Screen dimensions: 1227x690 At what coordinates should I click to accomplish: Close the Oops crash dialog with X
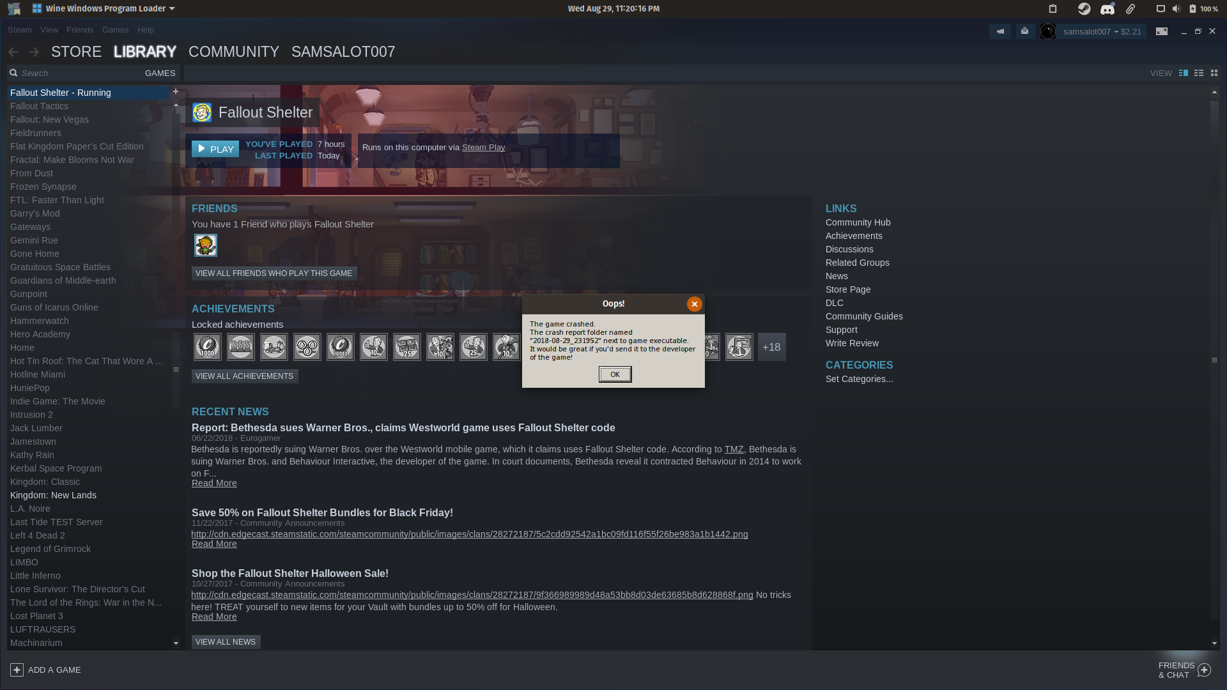(x=695, y=304)
